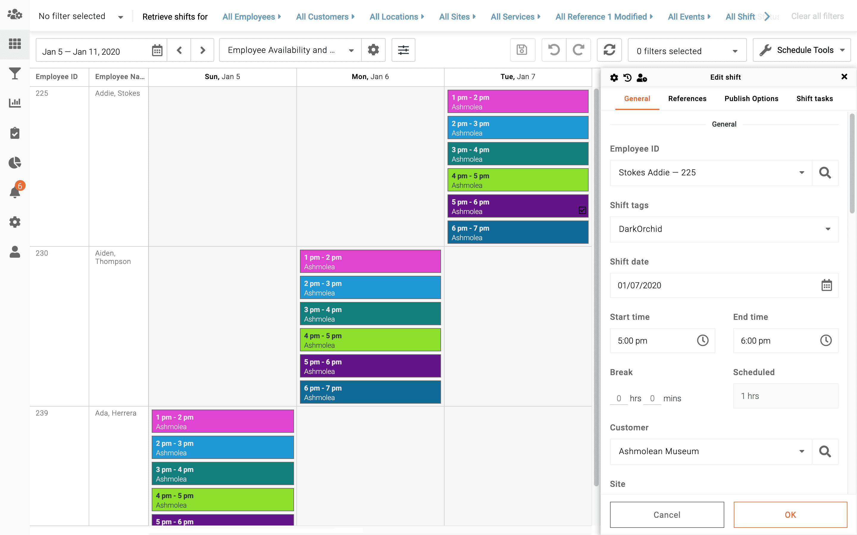Open the pie chart analytics icon
Viewport: 857px width, 535px height.
(x=15, y=163)
